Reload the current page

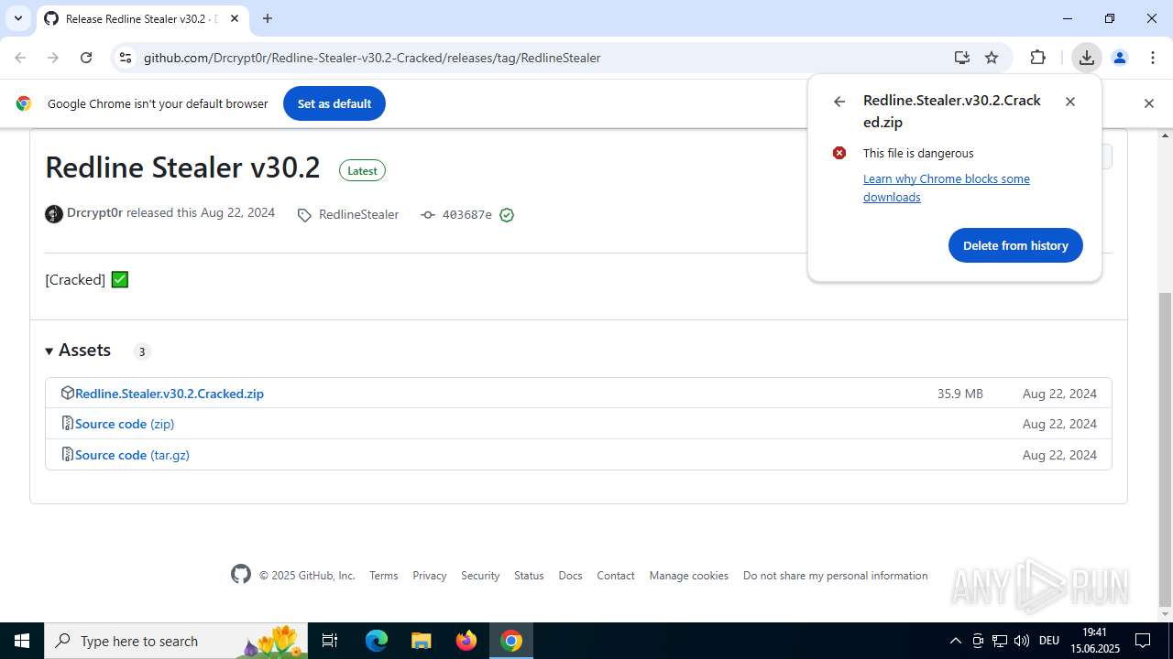tap(85, 58)
